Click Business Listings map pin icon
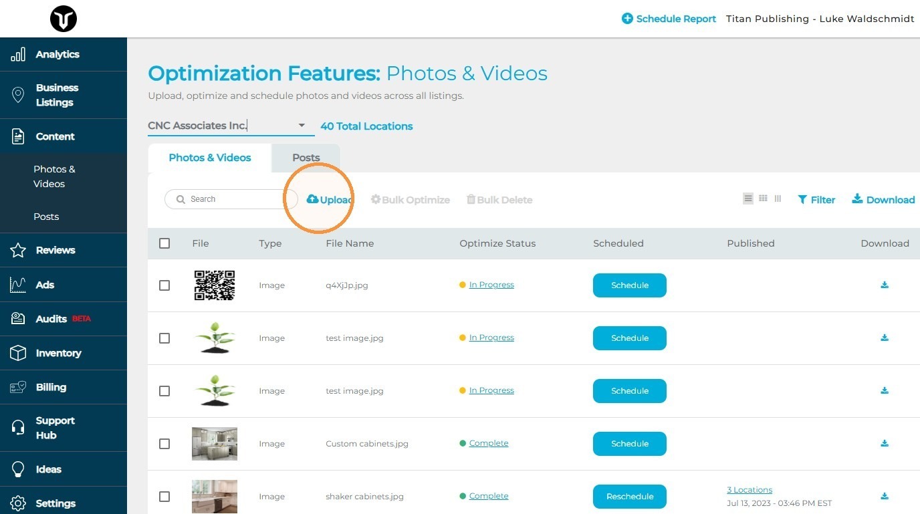The width and height of the screenshot is (920, 514). coord(18,95)
